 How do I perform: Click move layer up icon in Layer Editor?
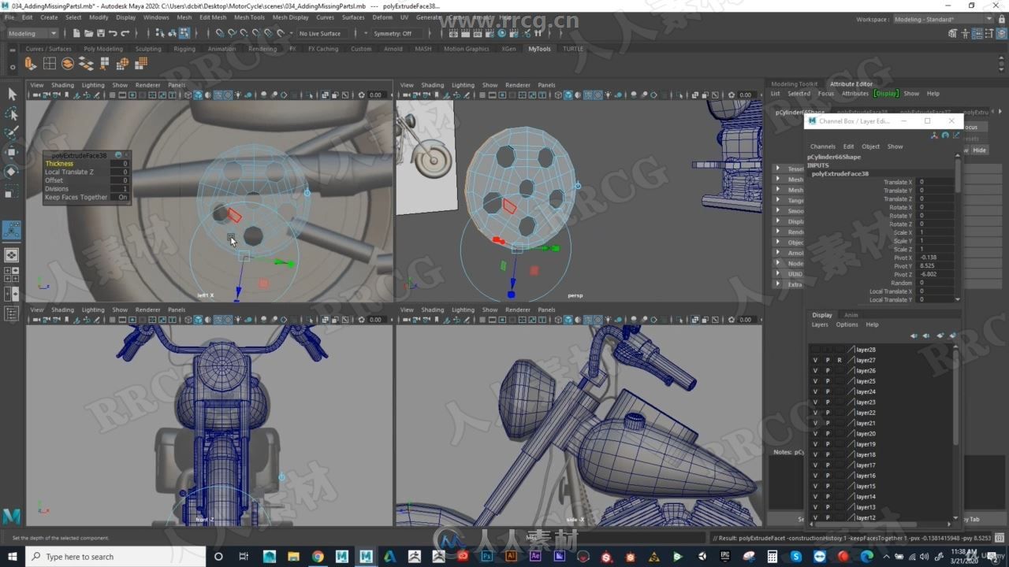(914, 335)
